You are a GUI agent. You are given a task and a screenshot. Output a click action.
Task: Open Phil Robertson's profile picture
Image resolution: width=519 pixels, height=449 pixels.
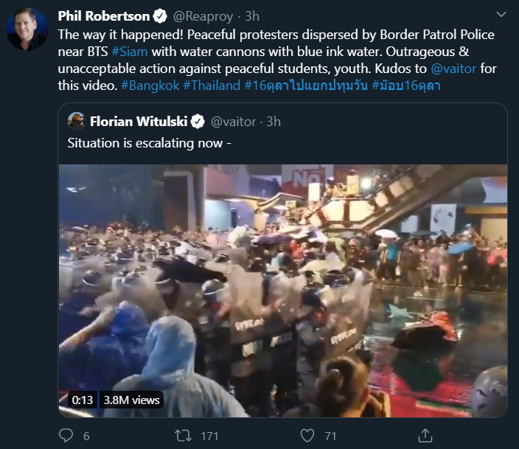[x=27, y=29]
